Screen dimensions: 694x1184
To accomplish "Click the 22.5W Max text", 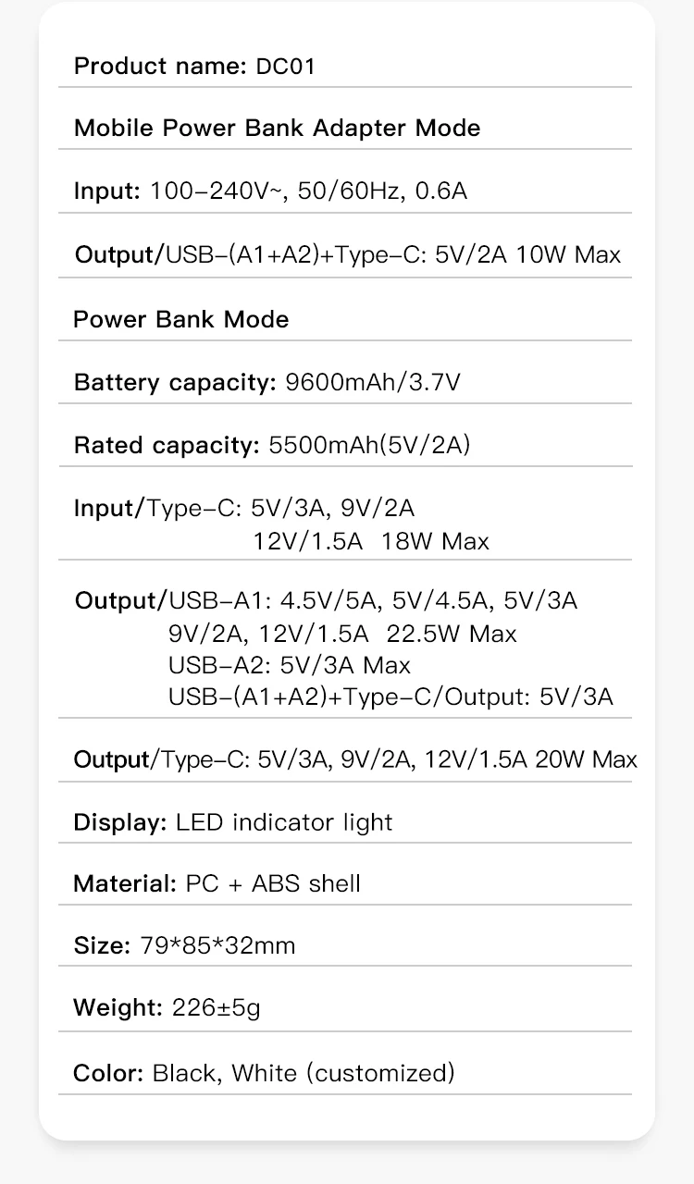I will click(452, 634).
